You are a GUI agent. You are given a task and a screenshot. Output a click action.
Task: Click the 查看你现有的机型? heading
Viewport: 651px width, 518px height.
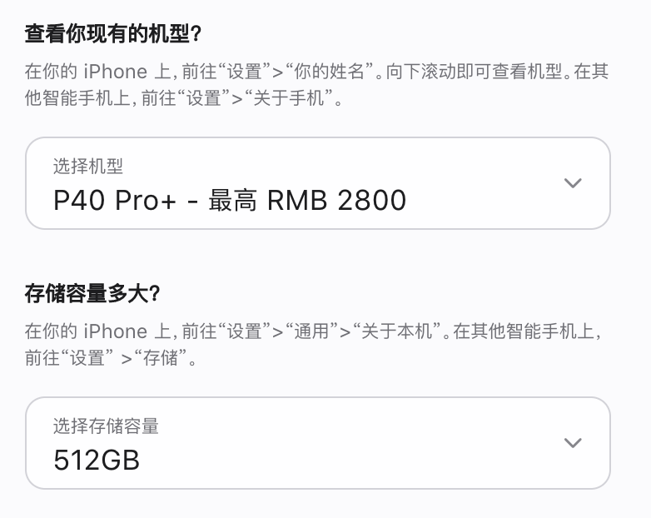coord(113,33)
